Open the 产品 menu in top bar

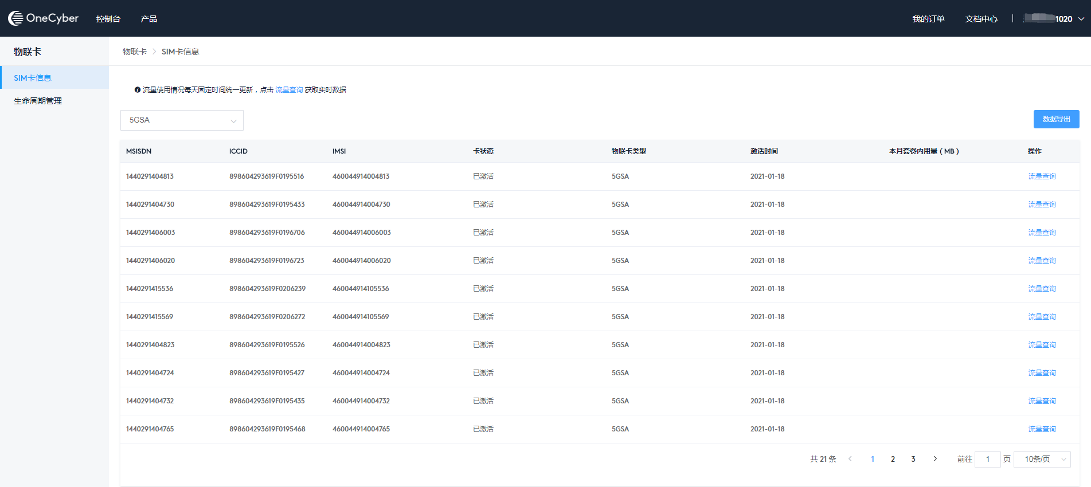click(149, 19)
